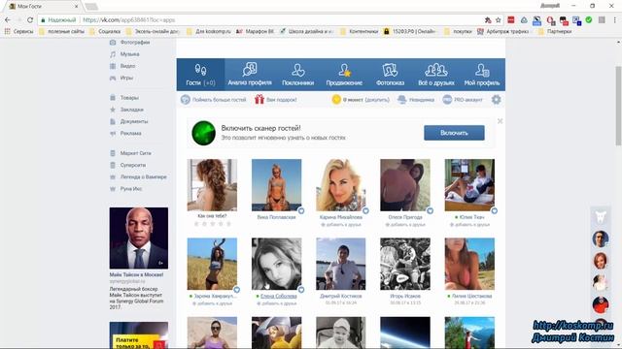The image size is (622, 349).
Task: Open the PRO-аккаунт link
Action: pos(463,100)
